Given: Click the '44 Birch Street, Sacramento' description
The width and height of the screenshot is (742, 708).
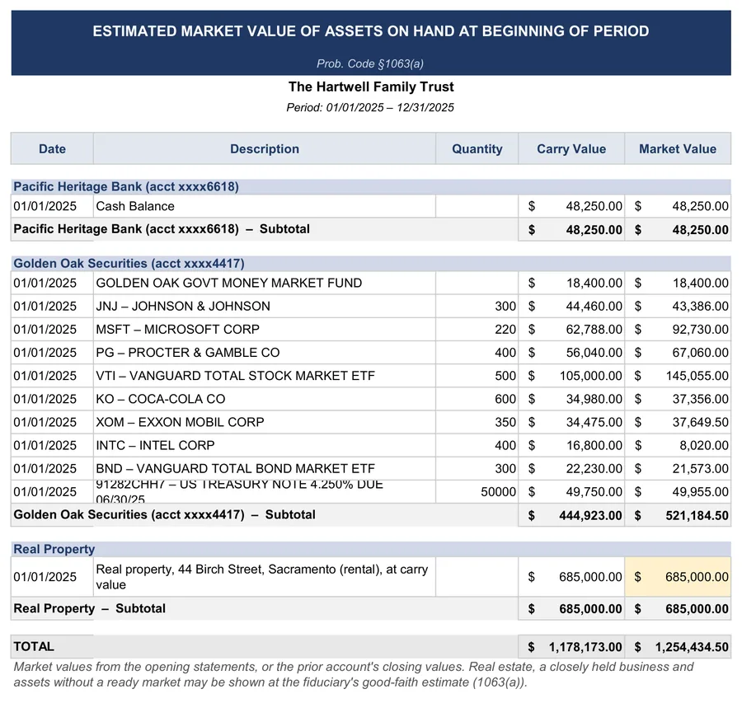Looking at the screenshot, I should pos(265,576).
